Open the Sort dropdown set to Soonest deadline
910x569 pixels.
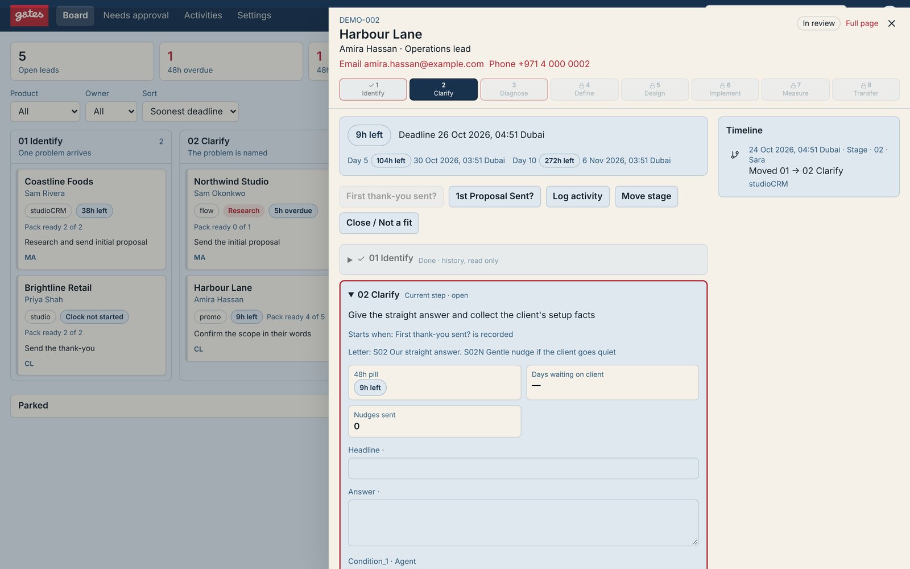[x=191, y=112]
